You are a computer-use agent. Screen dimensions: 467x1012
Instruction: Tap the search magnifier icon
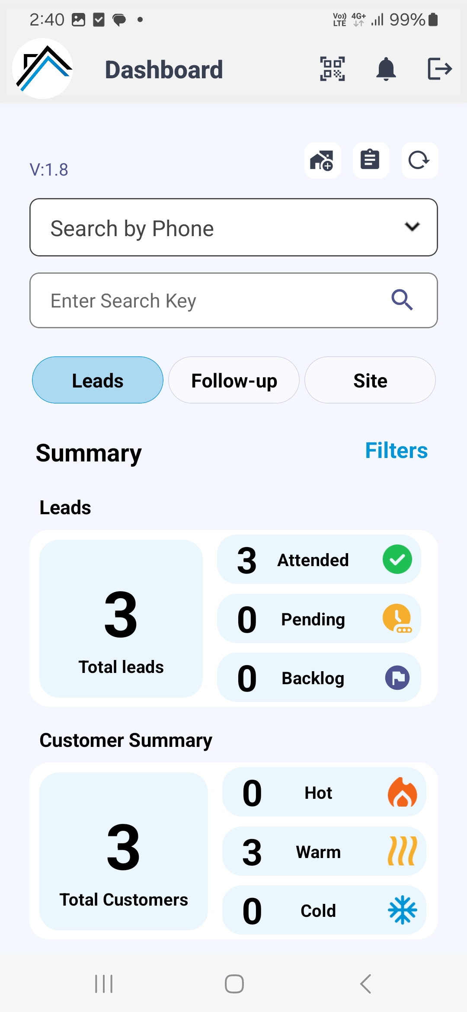pos(402,300)
